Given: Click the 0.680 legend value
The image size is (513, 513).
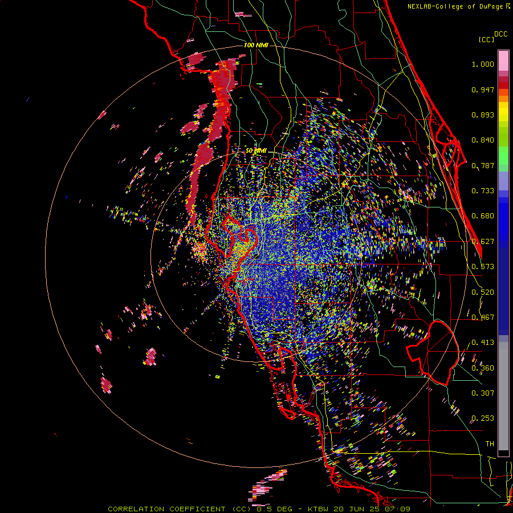Looking at the screenshot, I should click(x=483, y=216).
